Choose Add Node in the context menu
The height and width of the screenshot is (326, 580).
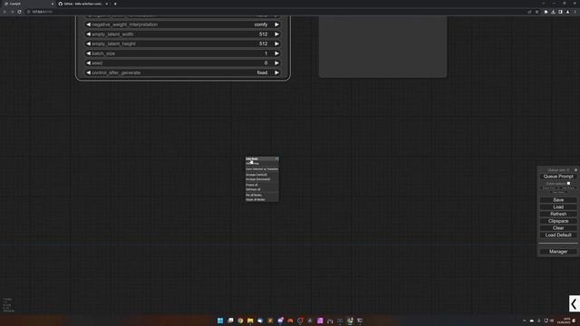(262, 159)
